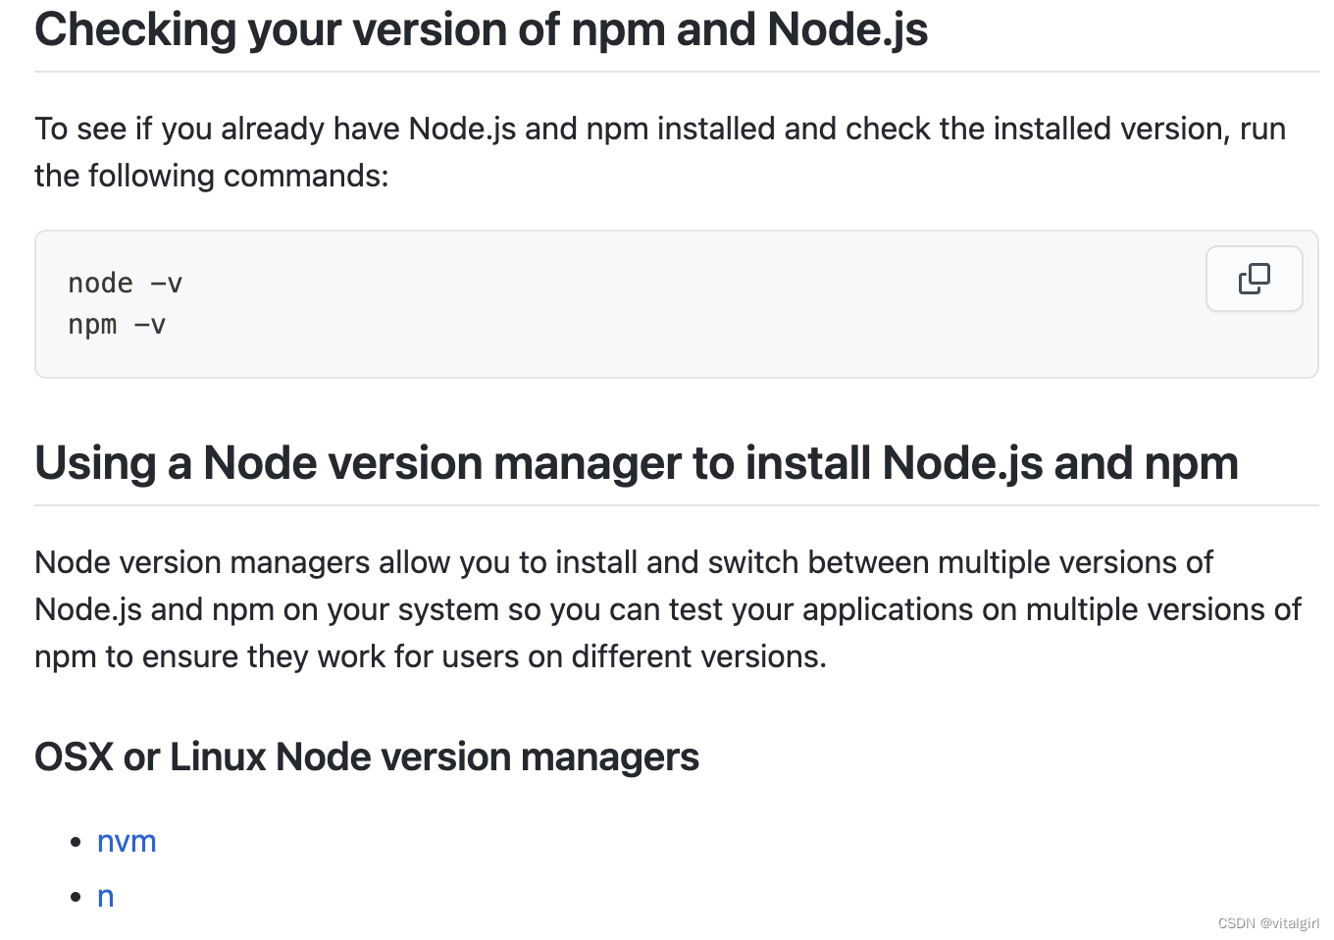Click the 'npm -v' command line
Screen dimensions: 1334x940
[x=117, y=324]
